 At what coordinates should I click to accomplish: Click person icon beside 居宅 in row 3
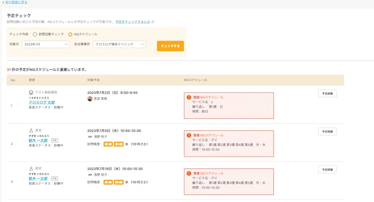31,168
